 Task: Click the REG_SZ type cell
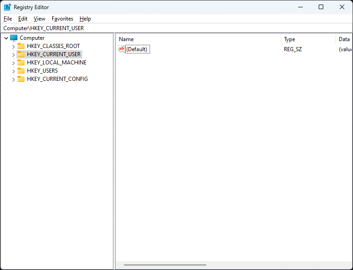tap(293, 49)
